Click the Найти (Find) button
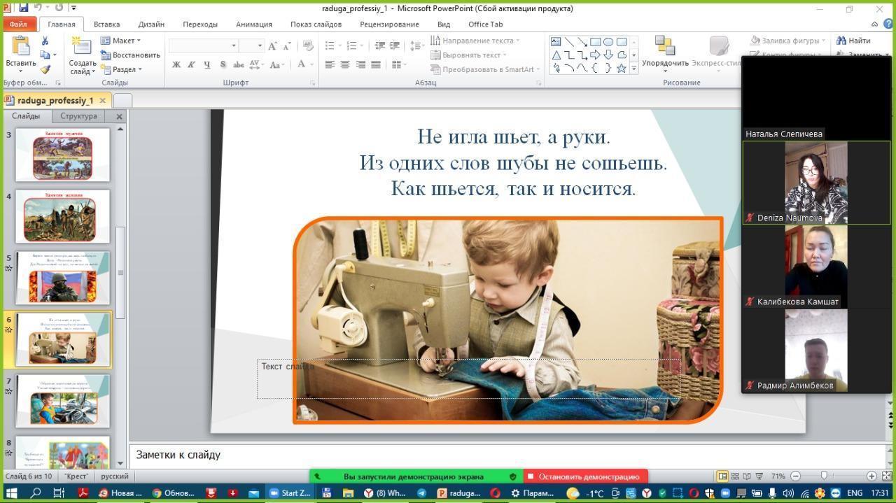This screenshot has height=503, width=896. coord(853,41)
